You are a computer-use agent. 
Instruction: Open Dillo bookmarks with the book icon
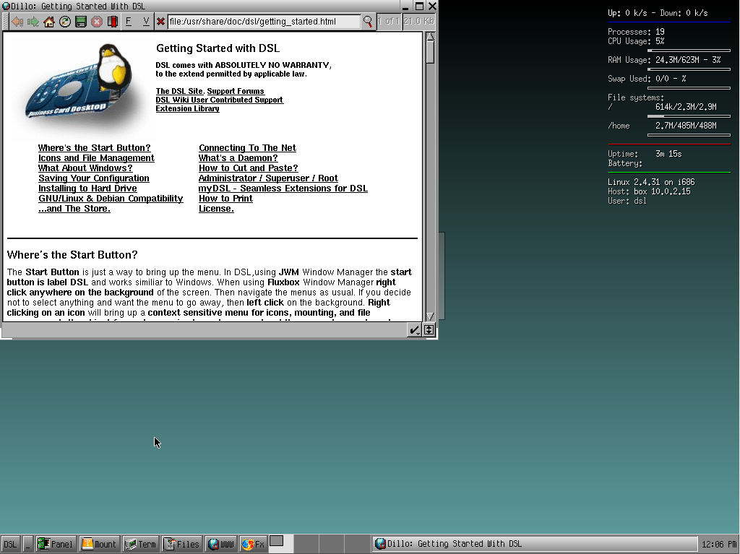(x=113, y=22)
